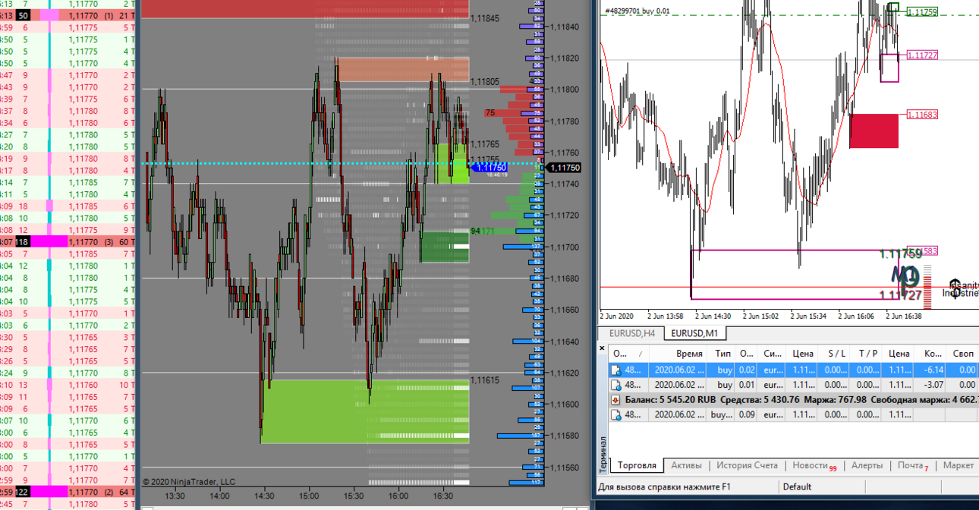The image size is (979, 510).
Task: Click the 1.11759 green price label in MT4
Action: (x=921, y=12)
